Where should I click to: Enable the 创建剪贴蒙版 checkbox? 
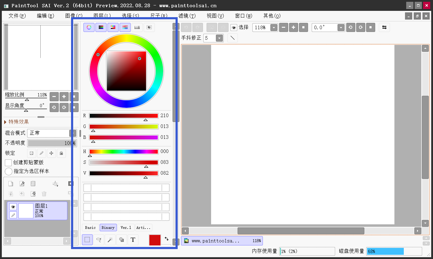coord(8,163)
